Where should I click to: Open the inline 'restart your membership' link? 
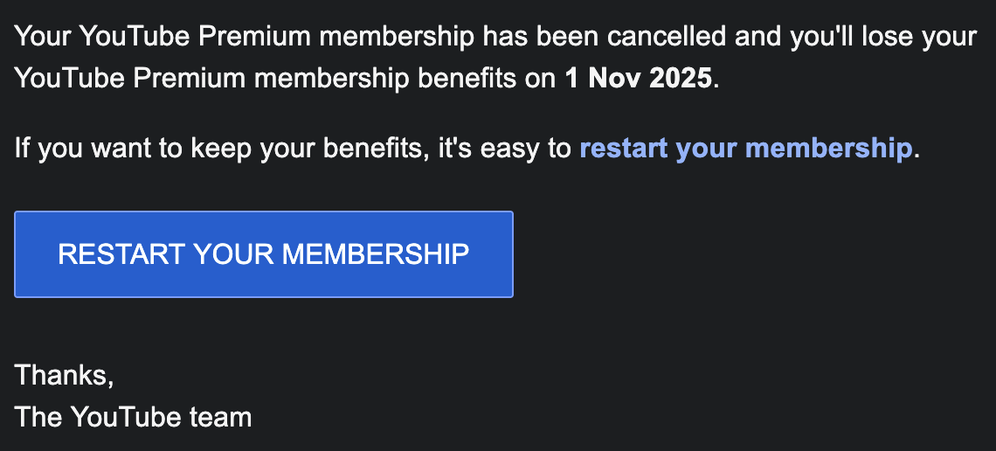pyautogui.click(x=745, y=149)
